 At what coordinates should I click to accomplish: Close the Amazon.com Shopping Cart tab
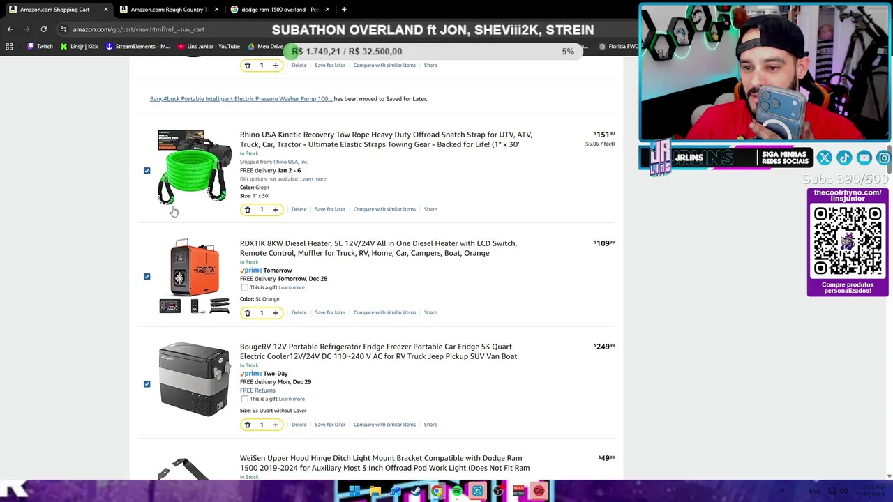(x=106, y=10)
